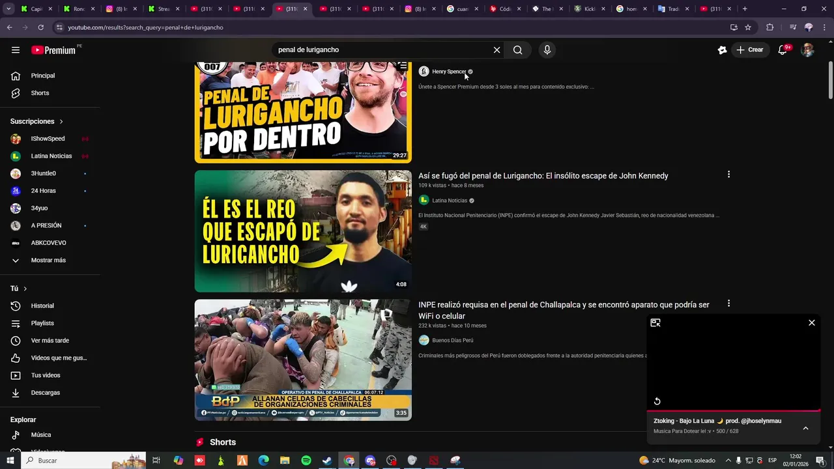Run search with magnifier button
This screenshot has width=834, height=469.
coord(517,50)
